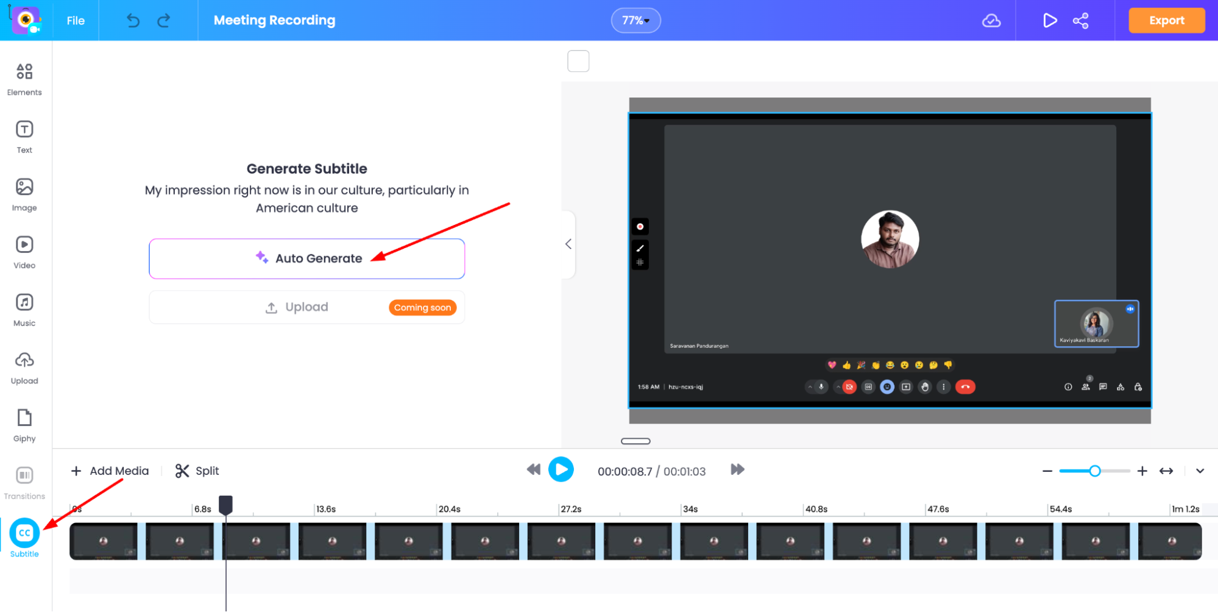Click the share icon
Image resolution: width=1218 pixels, height=612 pixels.
pyautogui.click(x=1081, y=21)
